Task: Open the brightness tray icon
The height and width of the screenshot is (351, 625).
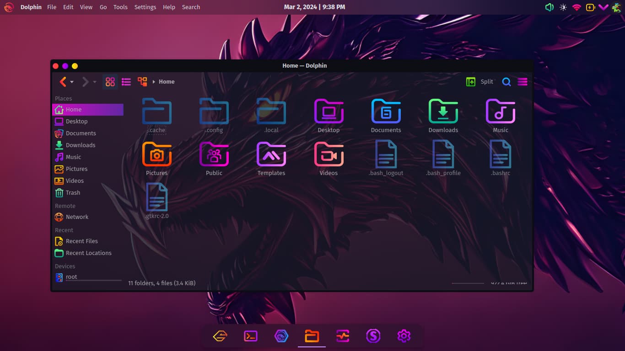Action: [563, 7]
